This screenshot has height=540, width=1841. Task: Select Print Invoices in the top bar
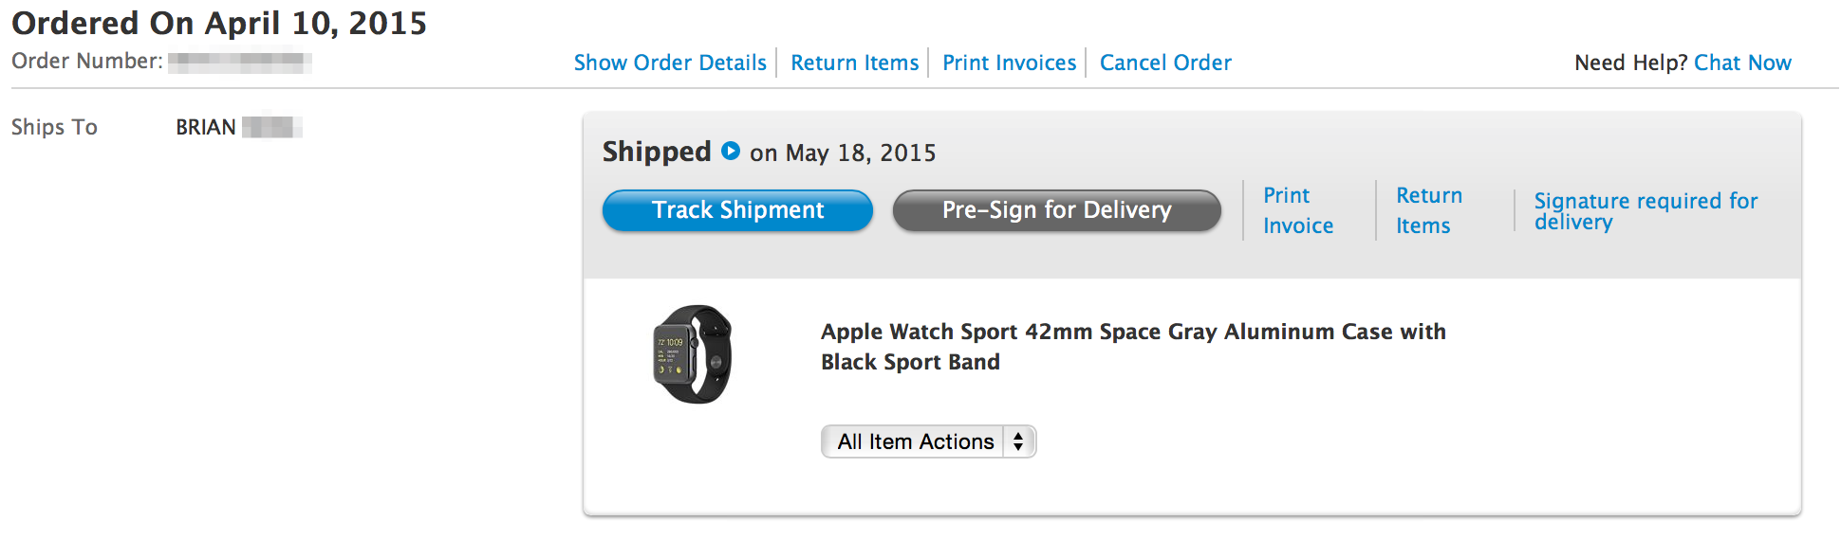coord(1009,63)
